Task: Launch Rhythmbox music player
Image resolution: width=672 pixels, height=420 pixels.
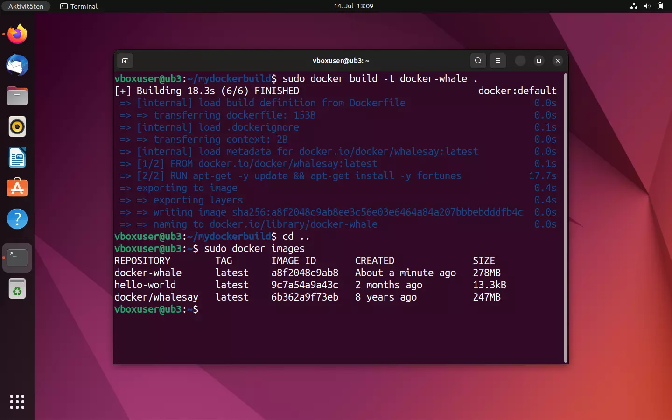Action: pos(17,126)
